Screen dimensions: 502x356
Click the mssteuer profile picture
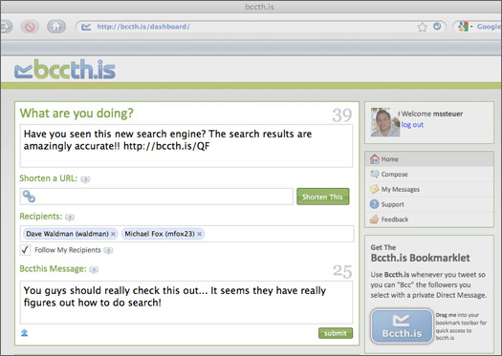point(385,122)
